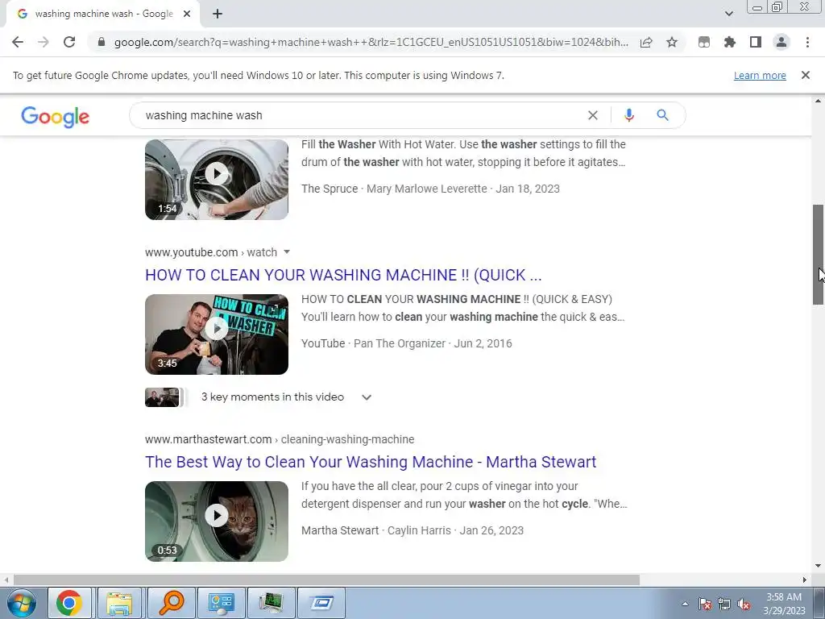Open the Chrome profile avatar
This screenshot has width=825, height=619.
781,42
